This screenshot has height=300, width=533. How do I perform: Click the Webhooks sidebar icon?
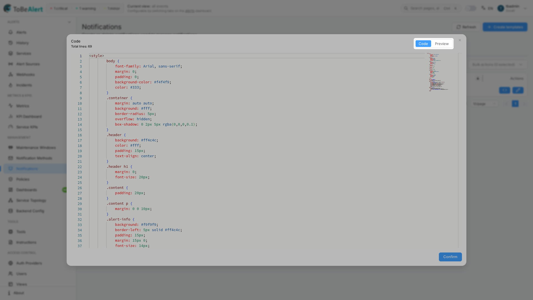click(11, 74)
